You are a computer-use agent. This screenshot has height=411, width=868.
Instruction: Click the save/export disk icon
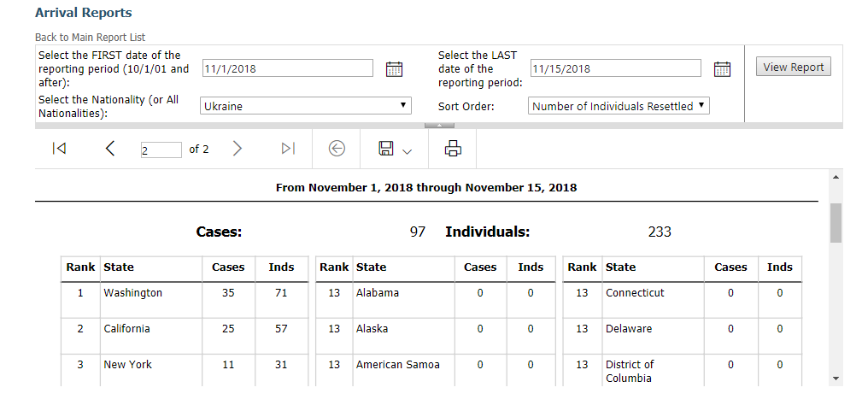point(386,149)
